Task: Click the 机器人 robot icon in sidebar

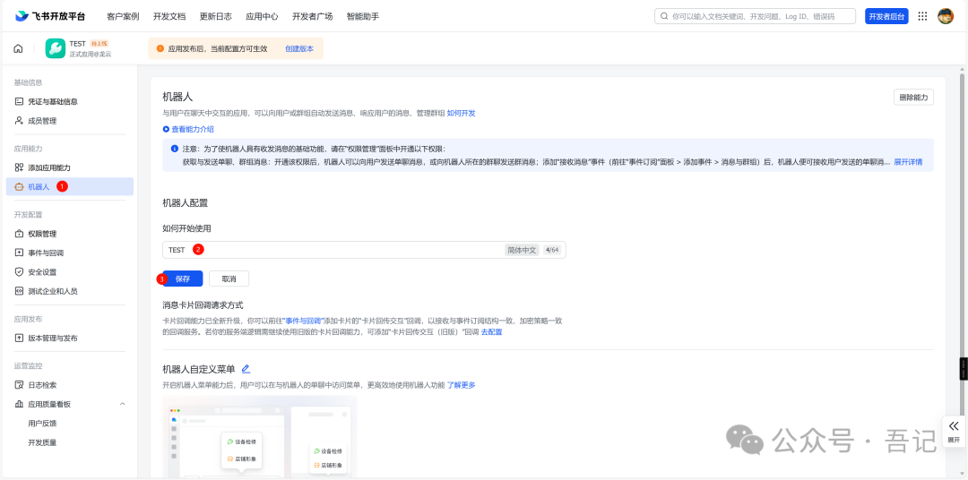Action: (19, 186)
